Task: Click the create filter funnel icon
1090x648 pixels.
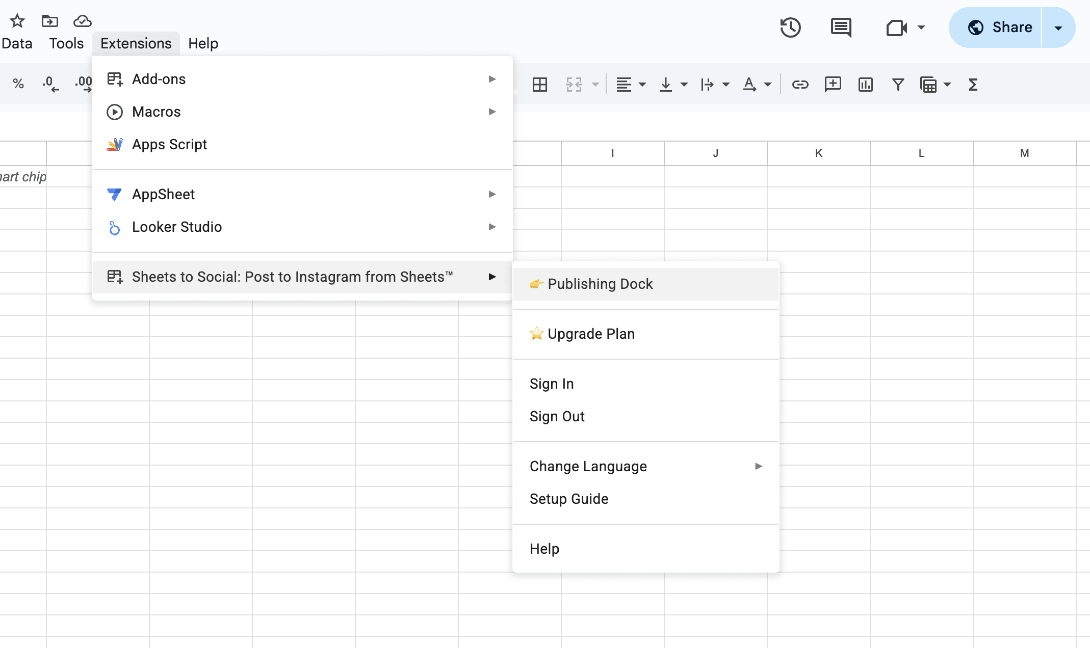Action: [x=898, y=85]
